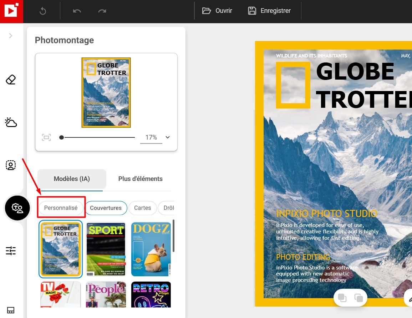The width and height of the screenshot is (412, 318).
Task: Select the INPIXIO PHOTO STUDIO heading
Action: tap(327, 214)
